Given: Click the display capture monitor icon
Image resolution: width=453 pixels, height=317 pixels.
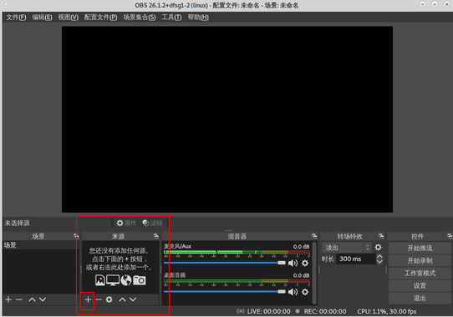Looking at the screenshot, I should click(x=113, y=280).
